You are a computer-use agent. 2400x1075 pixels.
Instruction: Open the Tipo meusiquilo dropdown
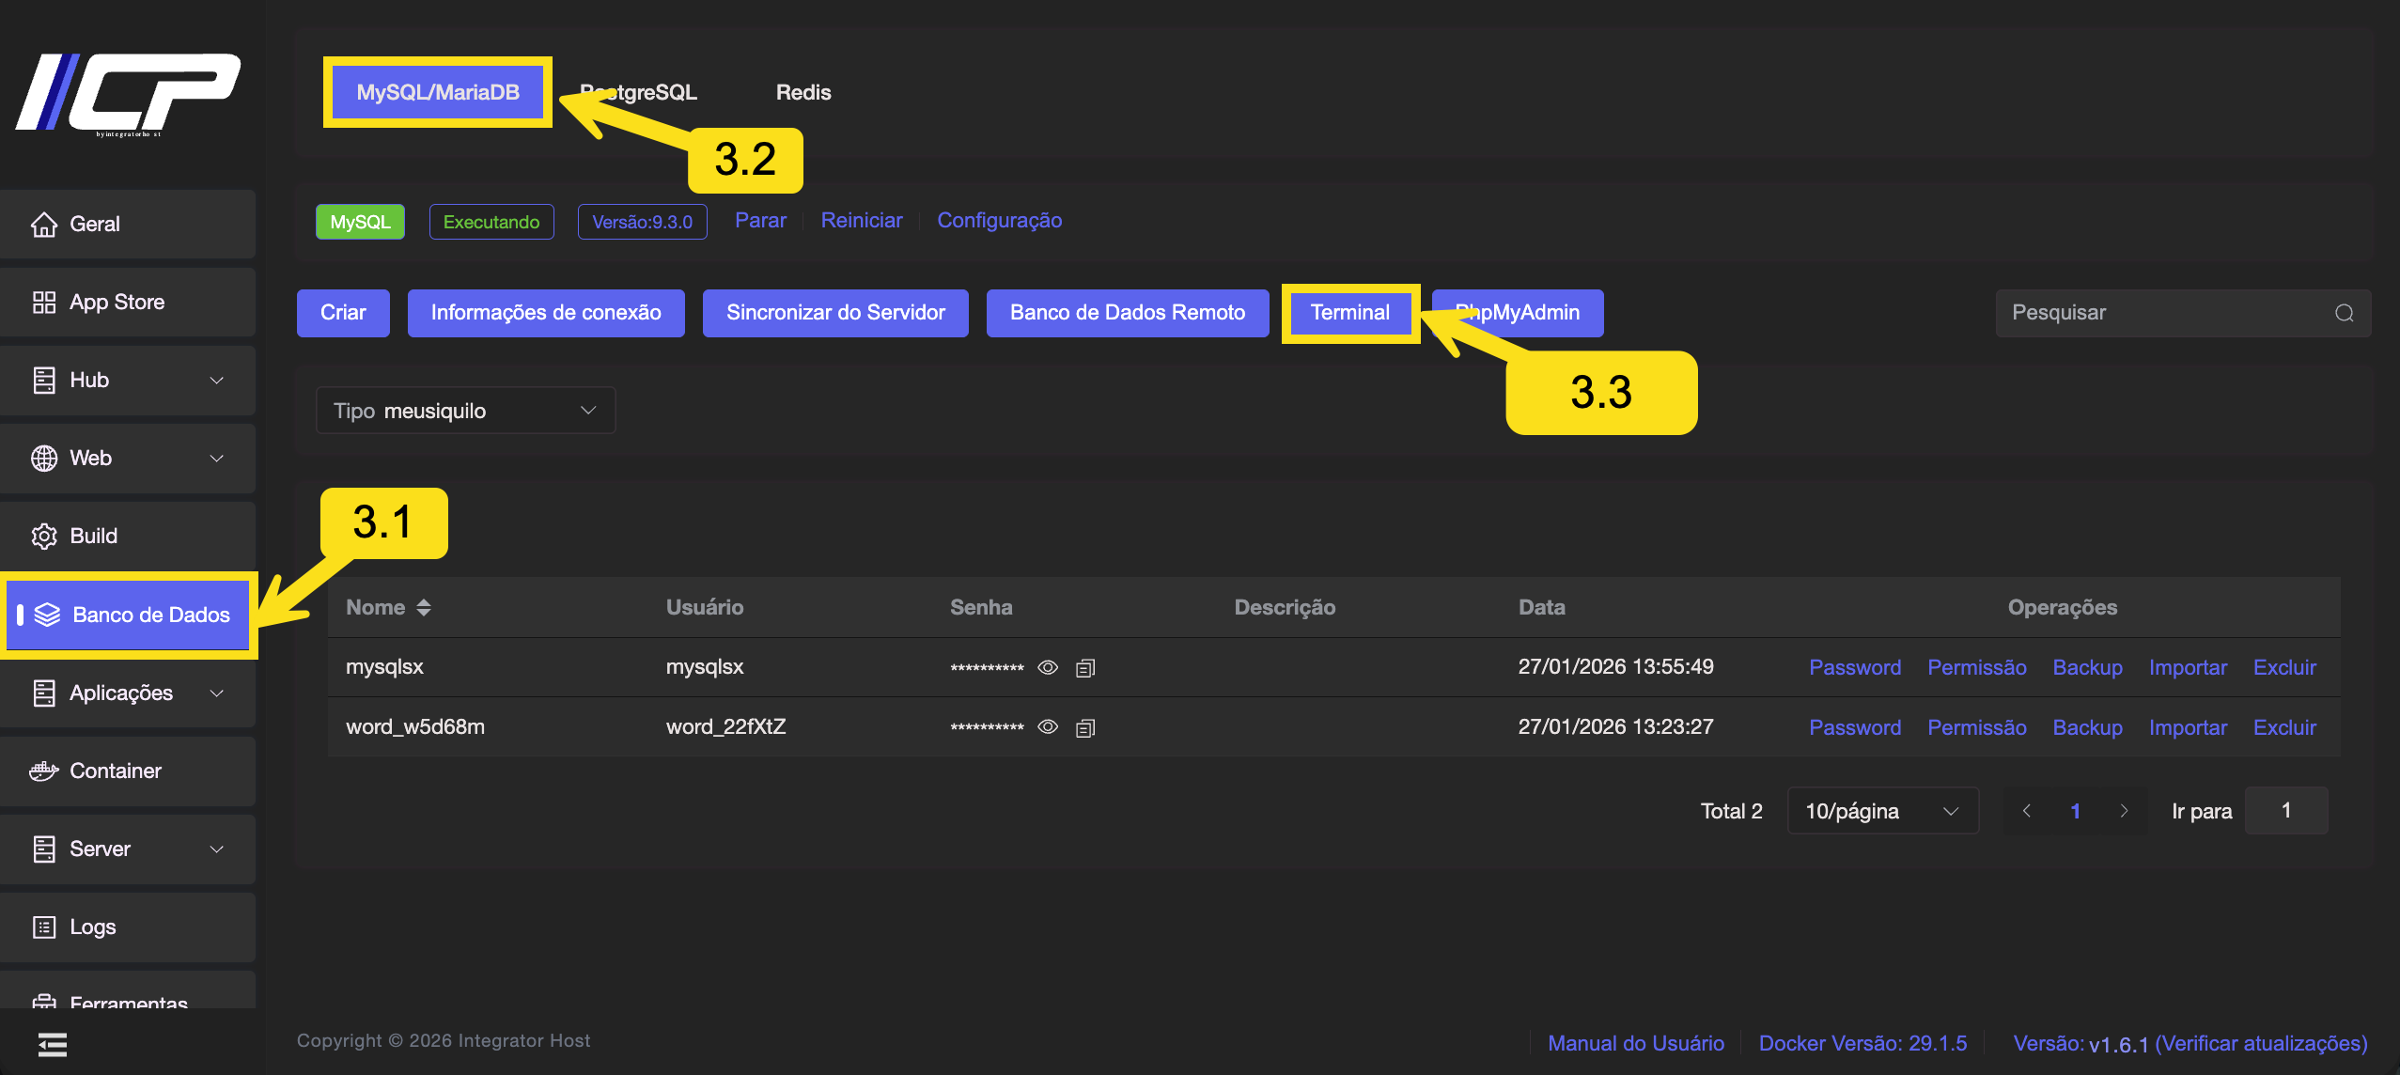pos(466,411)
